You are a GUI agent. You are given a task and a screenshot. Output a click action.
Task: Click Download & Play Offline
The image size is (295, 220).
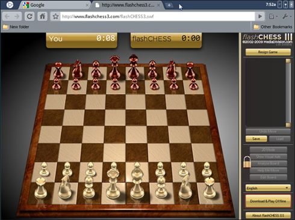tap(268, 201)
